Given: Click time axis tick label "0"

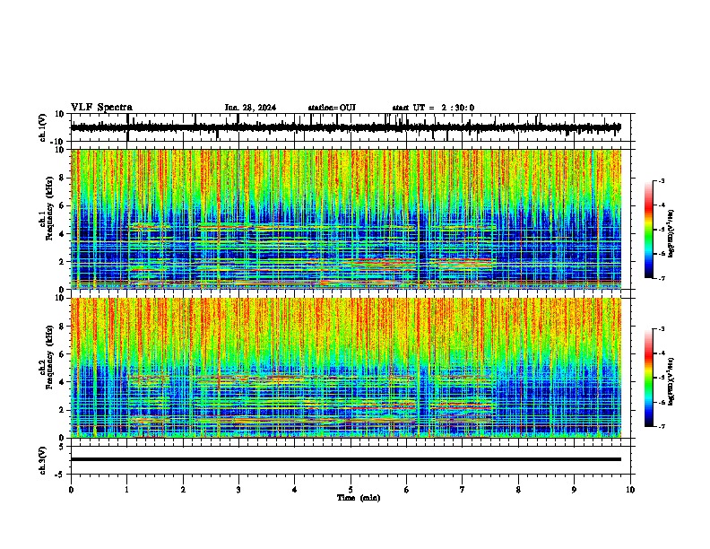Looking at the screenshot, I should coord(71,490).
